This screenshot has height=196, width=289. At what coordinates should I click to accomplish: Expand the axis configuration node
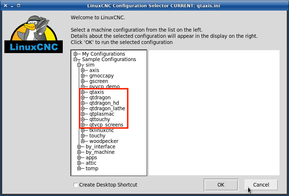(x=83, y=70)
